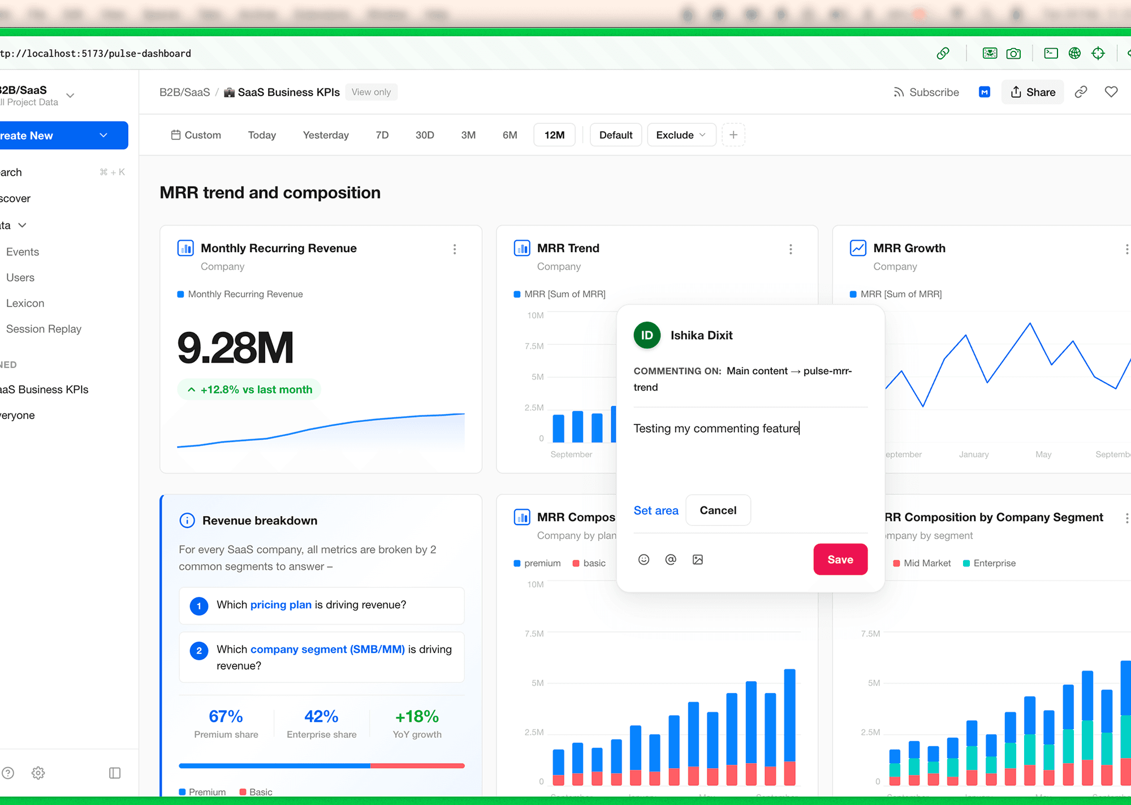Viewport: 1131px width, 805px height.
Task: Open the help question mark icon
Action: click(x=8, y=773)
